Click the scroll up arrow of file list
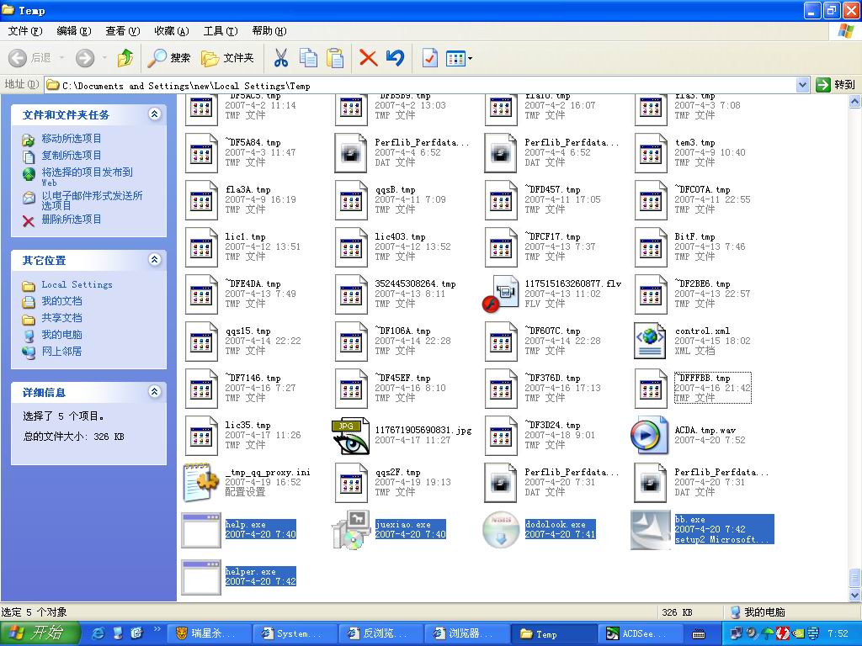 [x=855, y=101]
